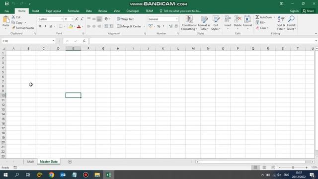Switch to the Developer tab

tap(133, 11)
